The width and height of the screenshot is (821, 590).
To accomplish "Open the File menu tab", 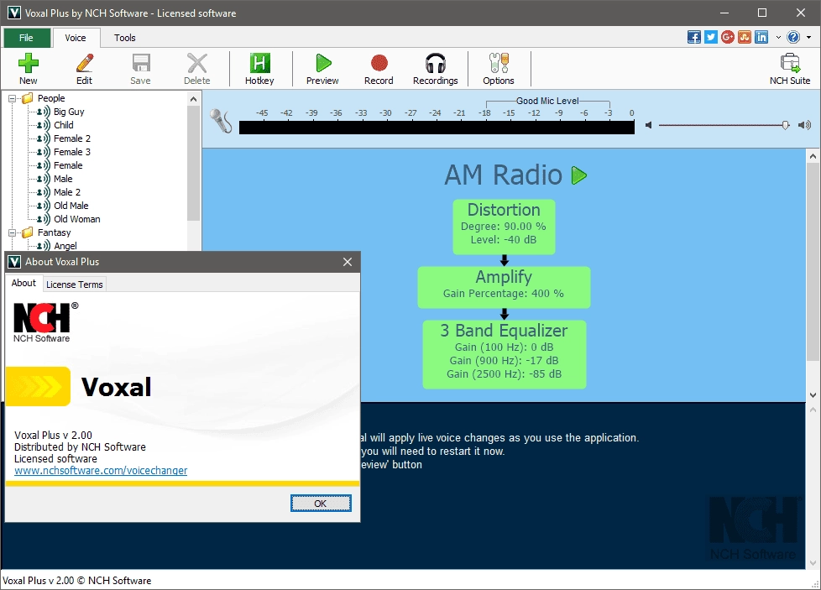I will point(26,38).
